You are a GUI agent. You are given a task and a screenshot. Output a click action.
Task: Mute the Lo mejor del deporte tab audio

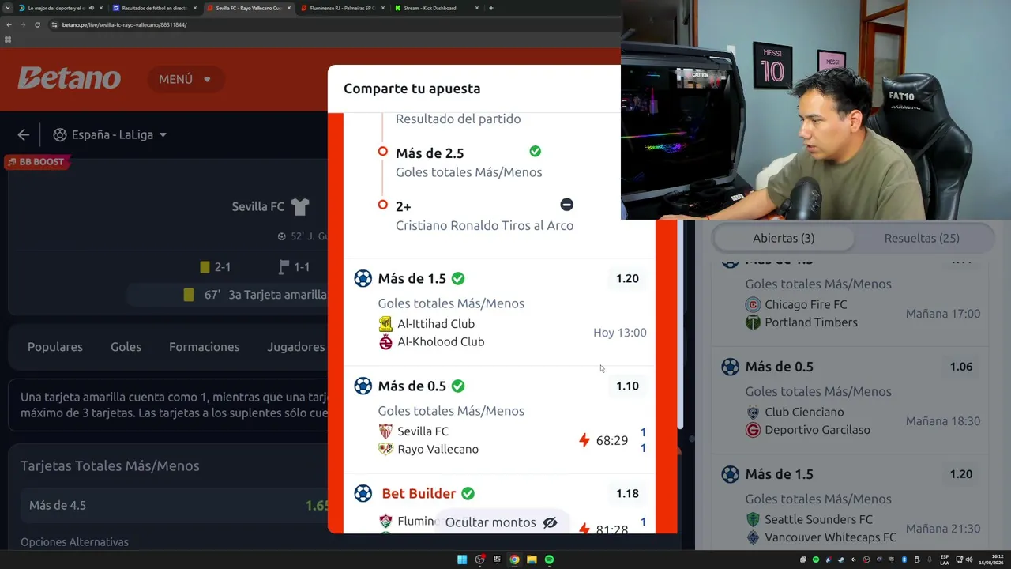click(91, 8)
